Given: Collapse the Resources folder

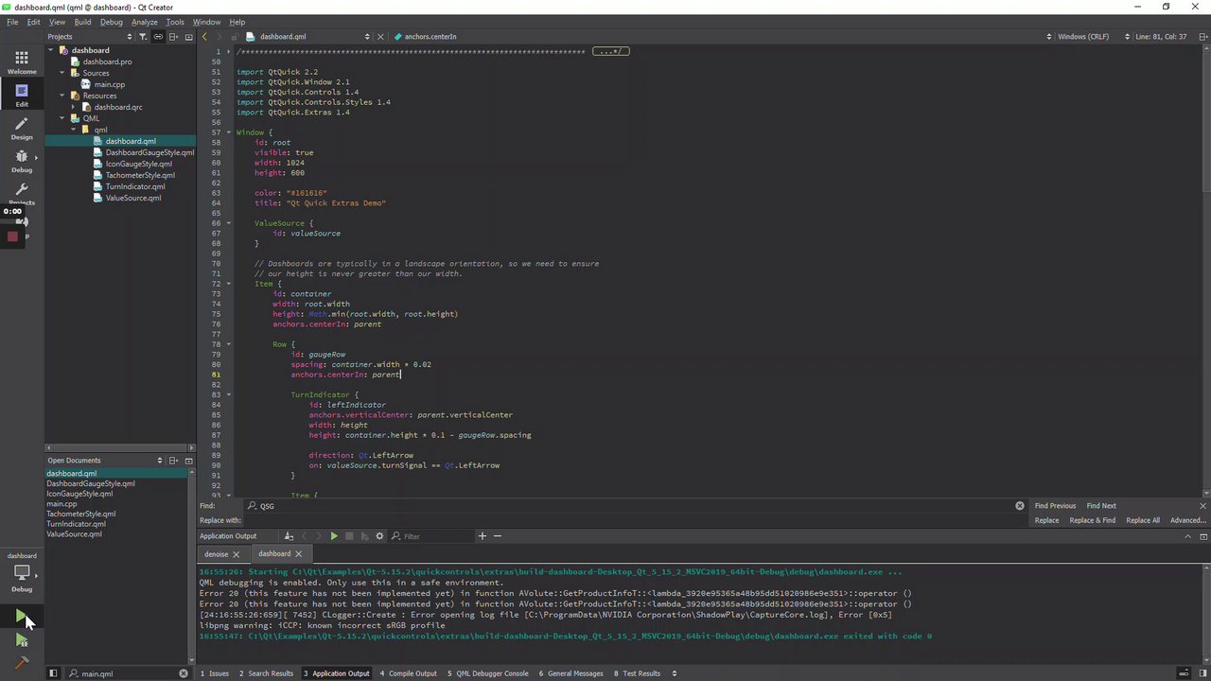Looking at the screenshot, I should click(x=62, y=96).
